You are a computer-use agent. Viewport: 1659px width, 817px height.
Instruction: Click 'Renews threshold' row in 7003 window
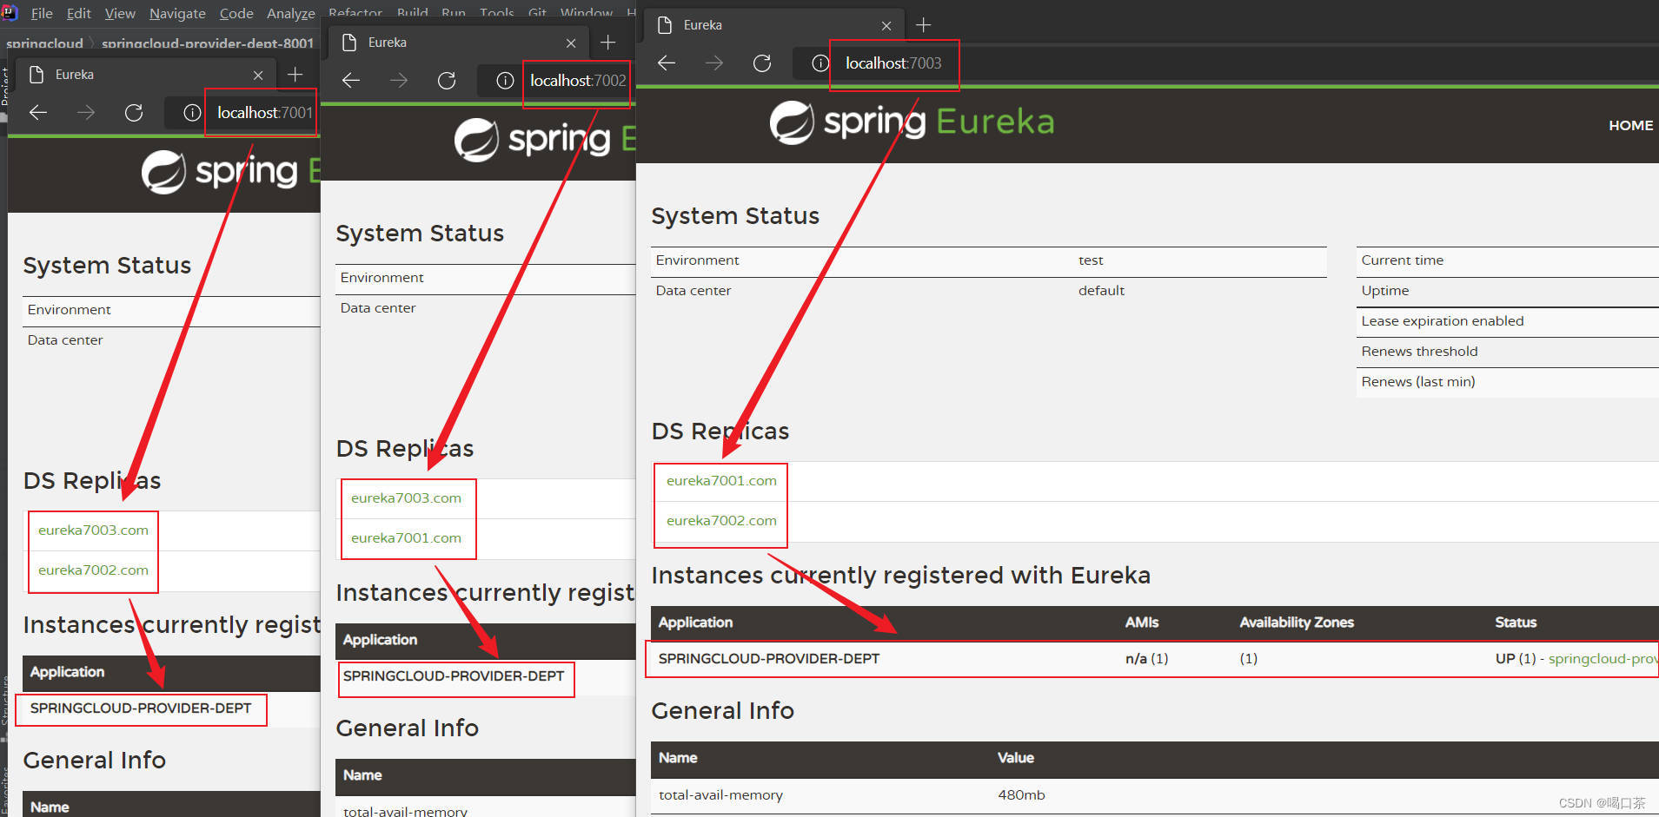1508,352
